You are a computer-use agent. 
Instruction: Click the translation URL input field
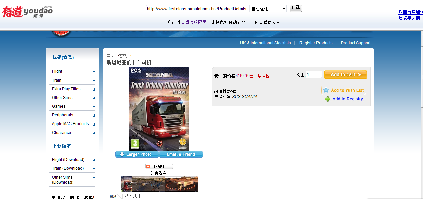(196, 9)
